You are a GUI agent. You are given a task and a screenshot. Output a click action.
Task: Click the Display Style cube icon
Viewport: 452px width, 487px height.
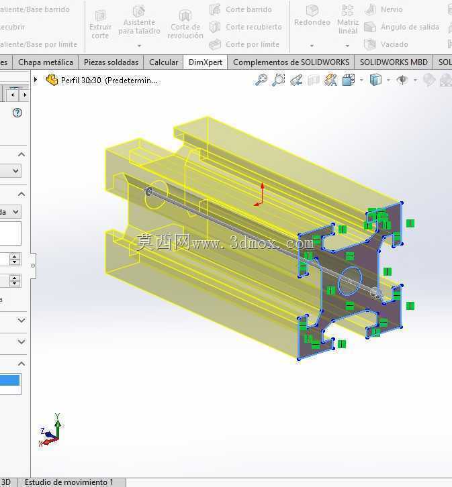[375, 80]
